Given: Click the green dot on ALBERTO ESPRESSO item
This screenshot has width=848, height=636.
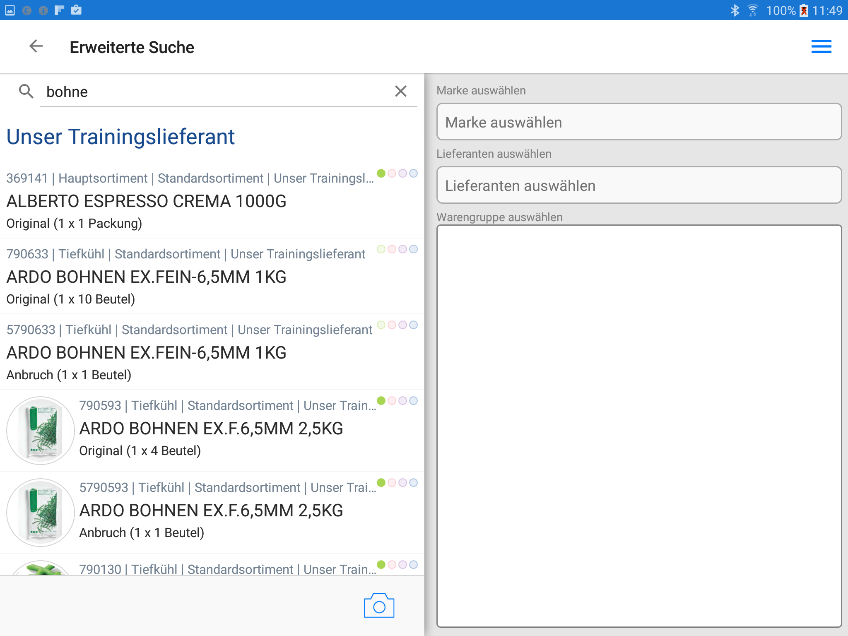Looking at the screenshot, I should click(x=381, y=173).
